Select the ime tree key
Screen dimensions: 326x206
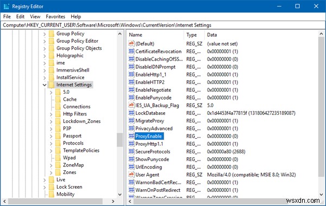60,63
